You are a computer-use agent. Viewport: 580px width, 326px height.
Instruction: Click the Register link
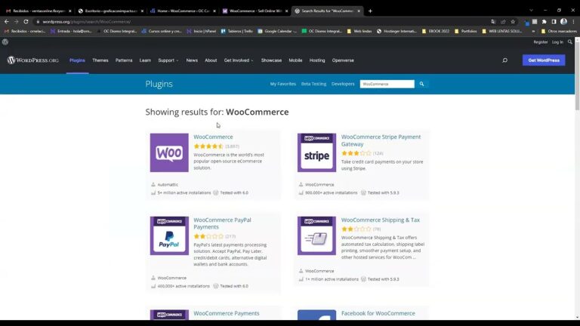541,42
